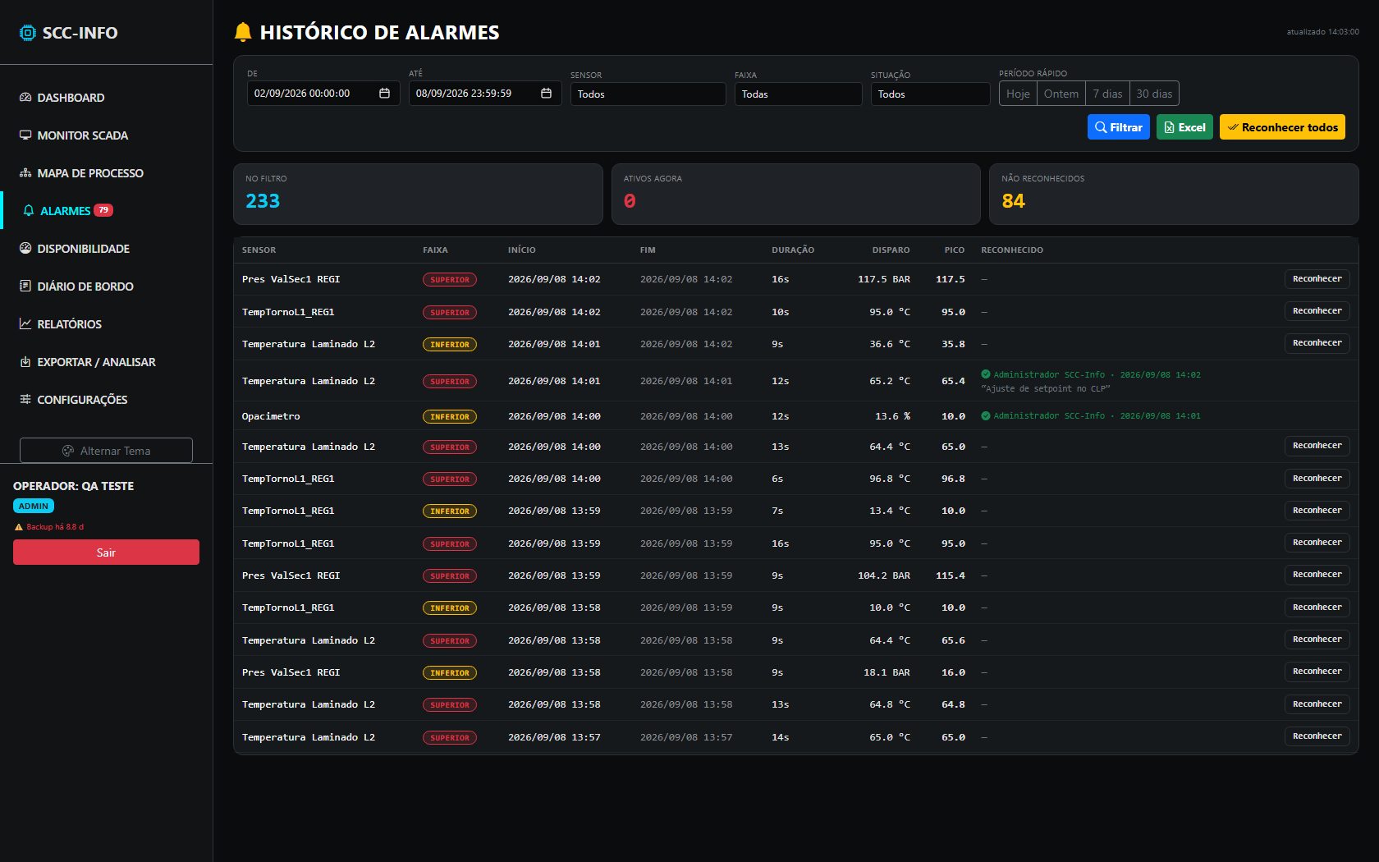This screenshot has height=862, width=1379.
Task: Click the 233 No Filtro count
Action: coord(263,201)
